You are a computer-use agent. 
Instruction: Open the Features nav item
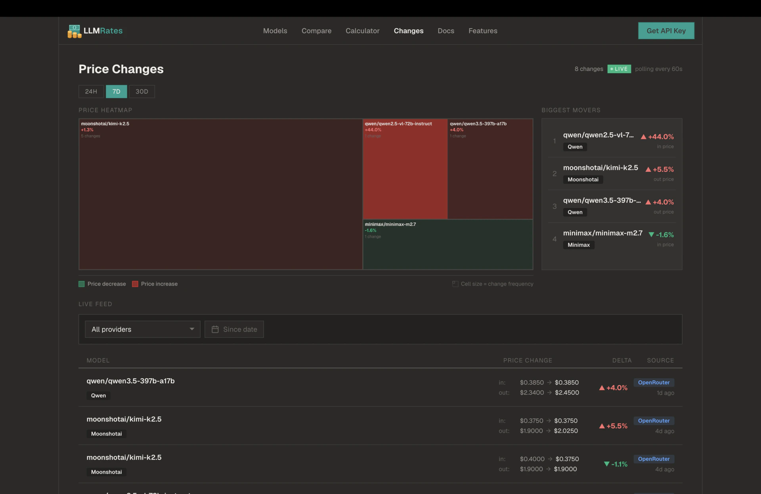click(483, 31)
